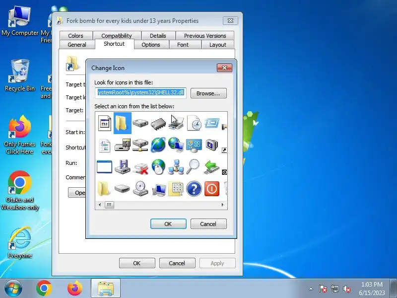Open the Everyone Internet Explorer shortcut
Image resolution: width=397 pixels, height=298 pixels.
click(x=20, y=243)
